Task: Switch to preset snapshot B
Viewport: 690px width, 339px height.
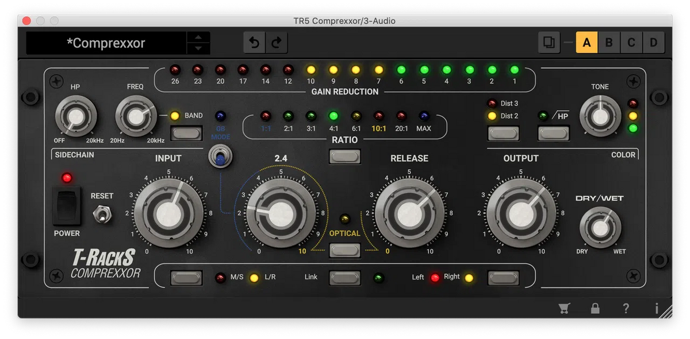Action: (609, 42)
